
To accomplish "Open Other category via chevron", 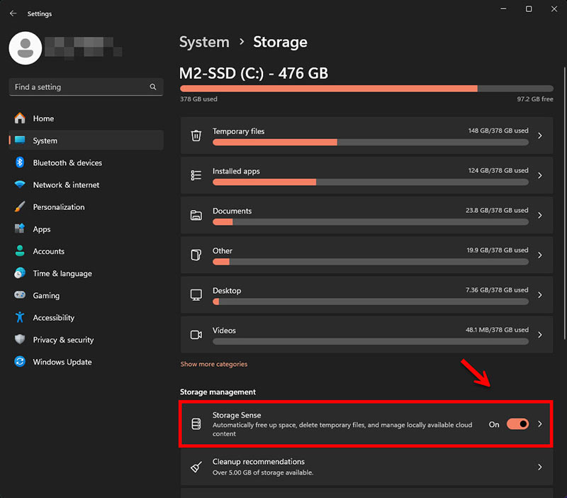I will pos(540,255).
